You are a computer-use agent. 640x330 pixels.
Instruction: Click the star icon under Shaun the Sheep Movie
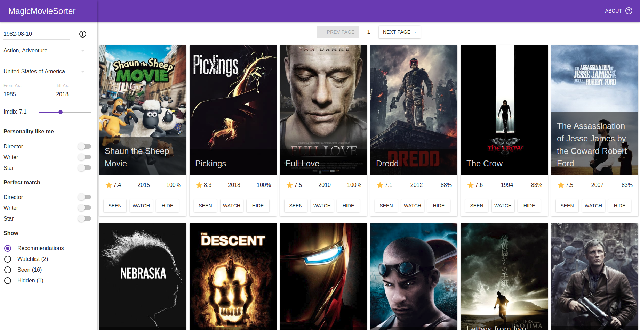(x=109, y=185)
